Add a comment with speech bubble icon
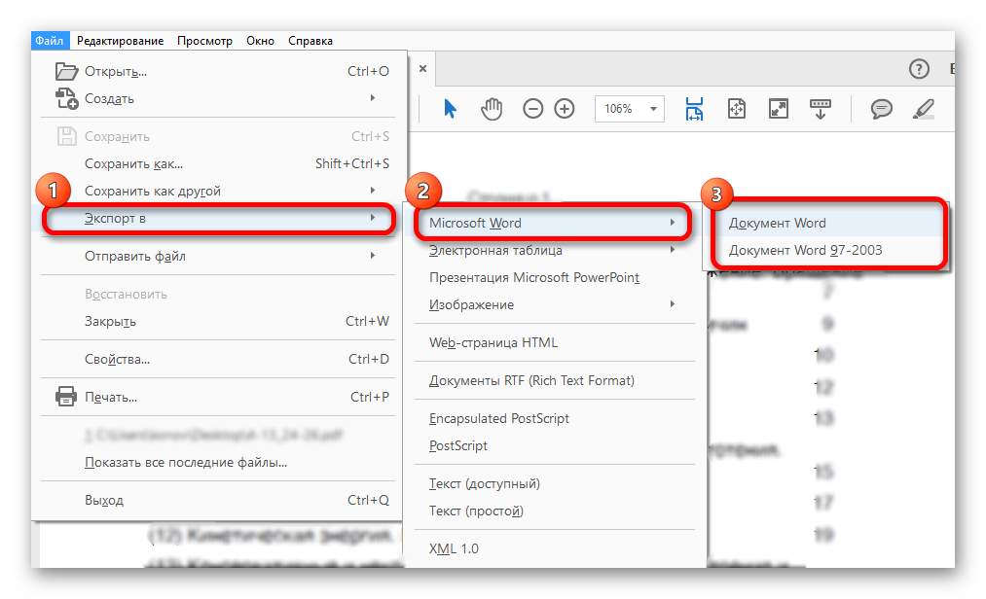Screen dimensions: 986x599 [882, 109]
